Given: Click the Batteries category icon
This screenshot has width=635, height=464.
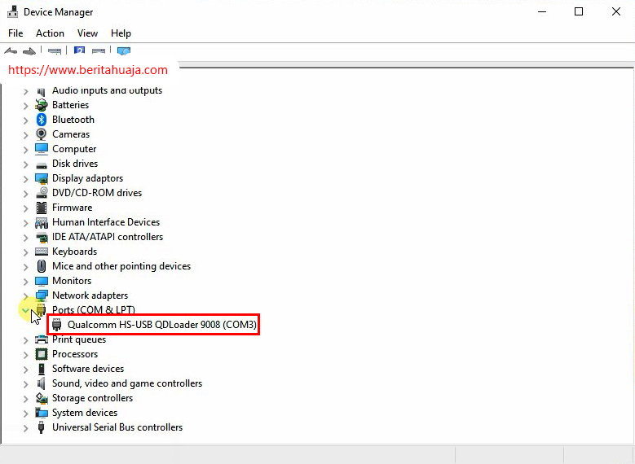Looking at the screenshot, I should coord(42,105).
